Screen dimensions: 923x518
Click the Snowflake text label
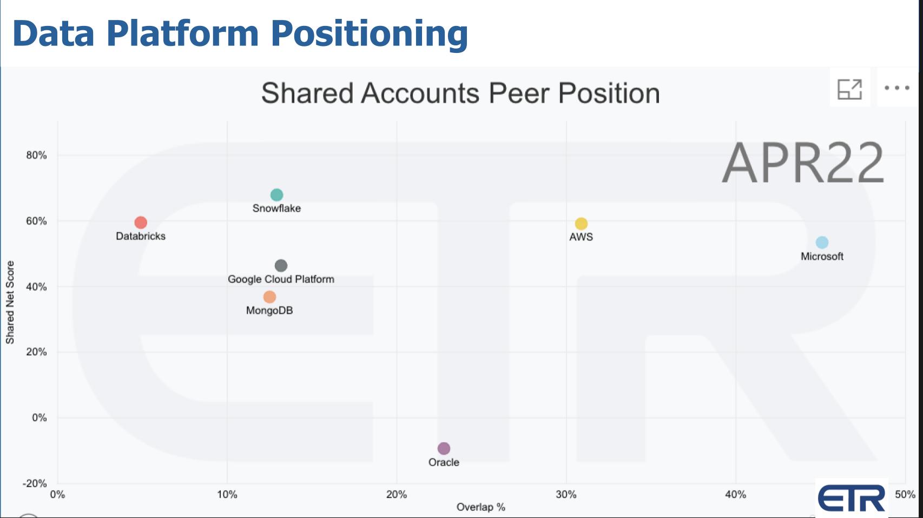tap(276, 208)
